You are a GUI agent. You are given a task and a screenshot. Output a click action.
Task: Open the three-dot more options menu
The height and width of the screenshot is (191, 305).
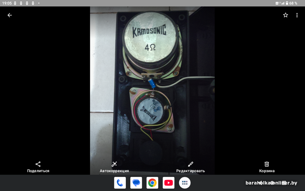297,15
